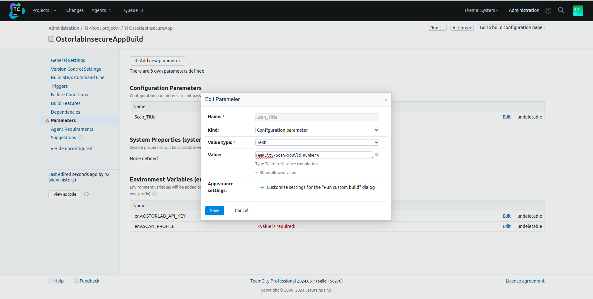Click the plus icon to customize Run custom build settings
Screen dimensions: 593x299
point(262,187)
